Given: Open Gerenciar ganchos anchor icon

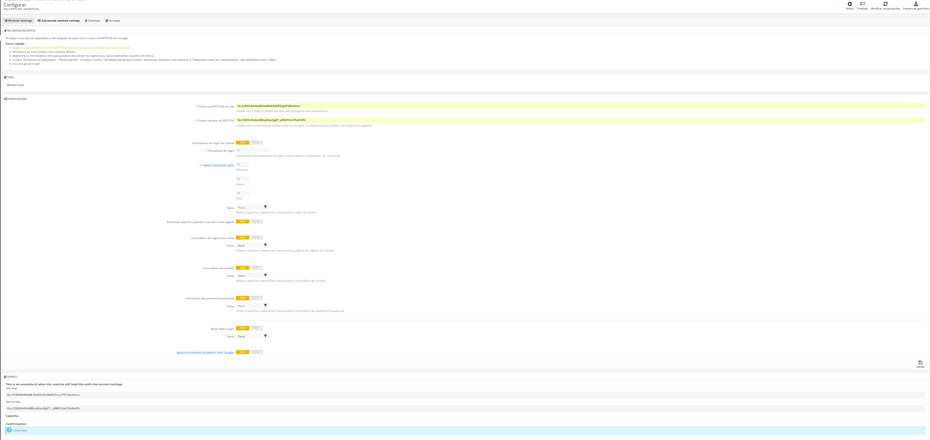Looking at the screenshot, I should 916,4.
